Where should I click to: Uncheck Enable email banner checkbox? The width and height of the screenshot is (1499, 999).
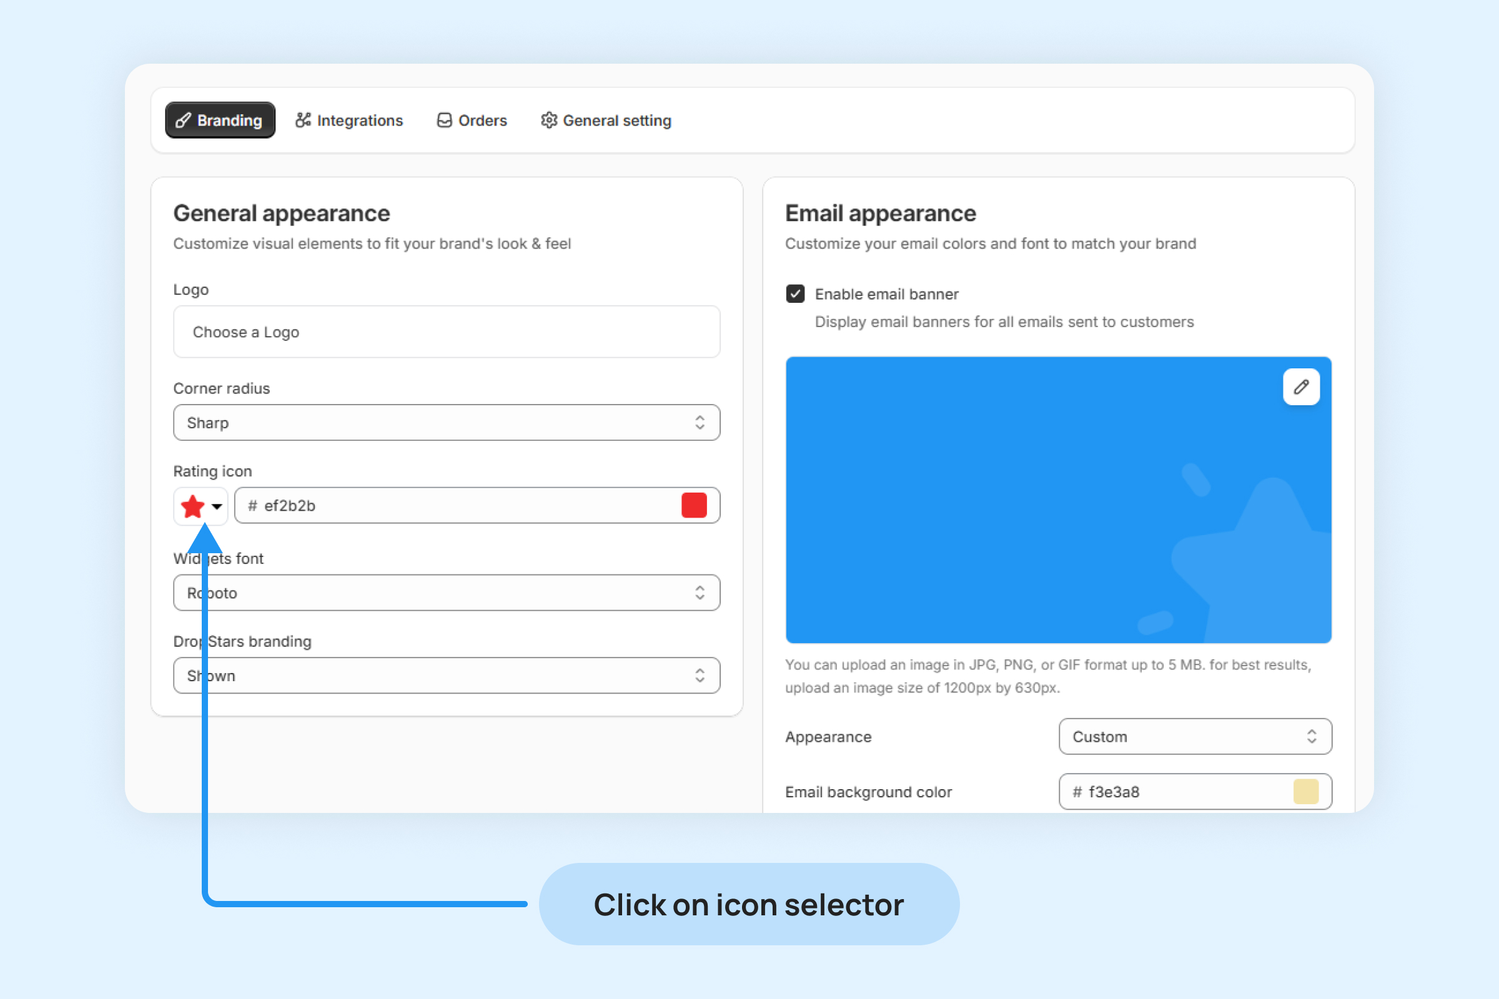pyautogui.click(x=794, y=293)
